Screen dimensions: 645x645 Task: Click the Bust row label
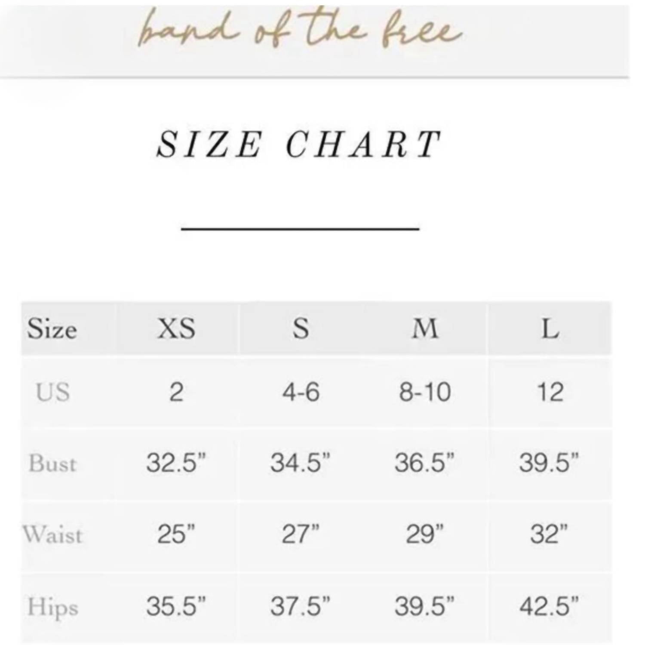(52, 464)
